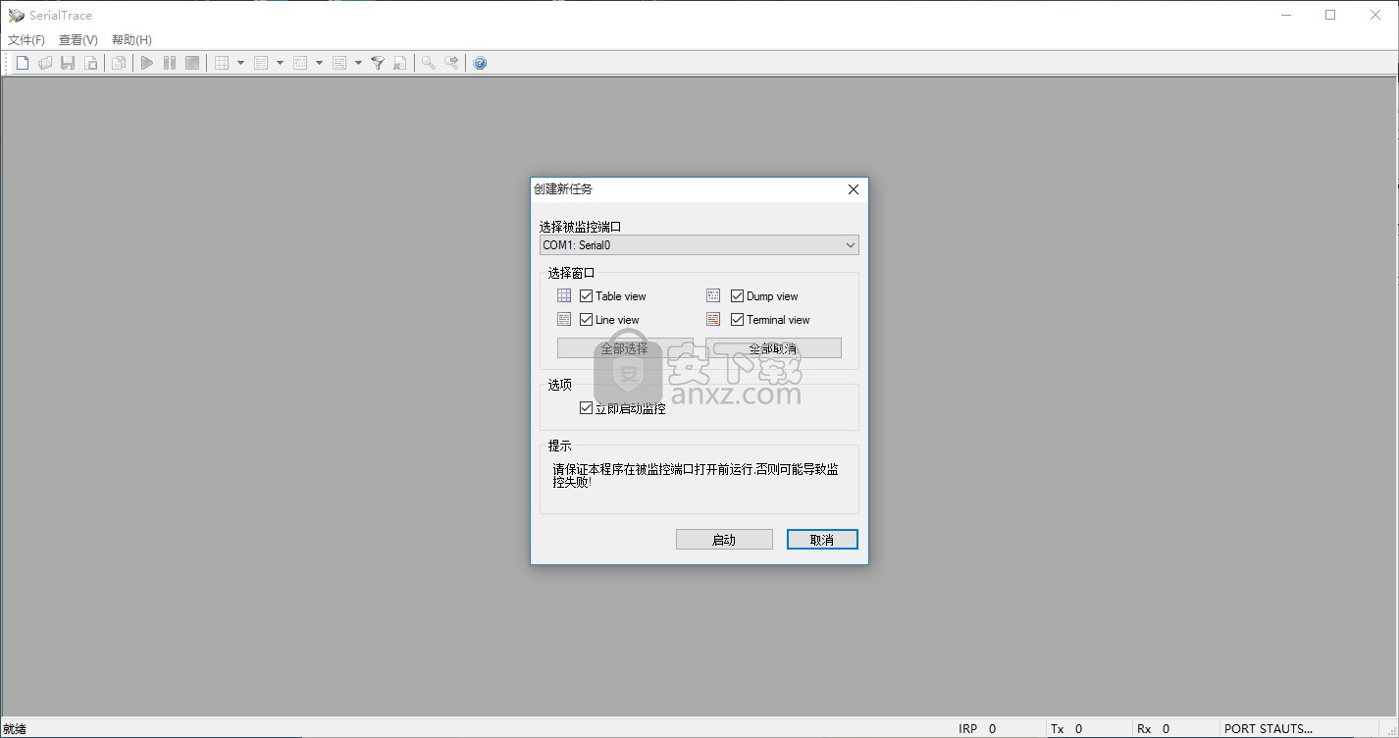The image size is (1399, 738).
Task: Click the Pause monitoring toolbar icon
Action: 170,63
